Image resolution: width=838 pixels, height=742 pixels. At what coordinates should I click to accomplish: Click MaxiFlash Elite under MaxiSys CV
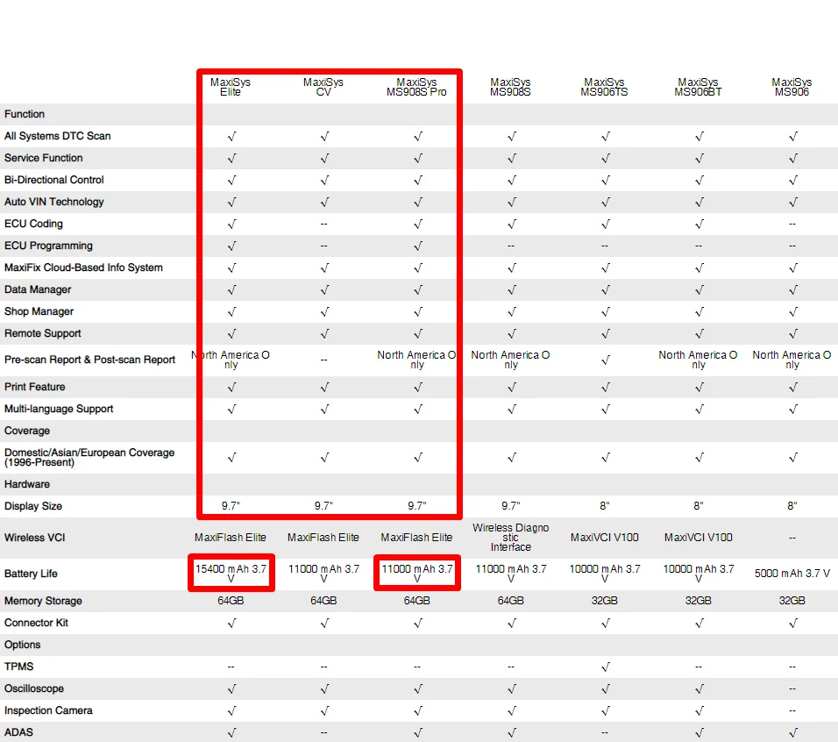(323, 538)
